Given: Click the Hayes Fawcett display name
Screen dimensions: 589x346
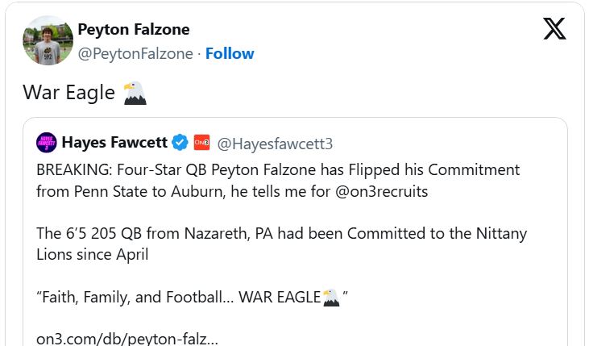Looking at the screenshot, I should [x=114, y=144].
